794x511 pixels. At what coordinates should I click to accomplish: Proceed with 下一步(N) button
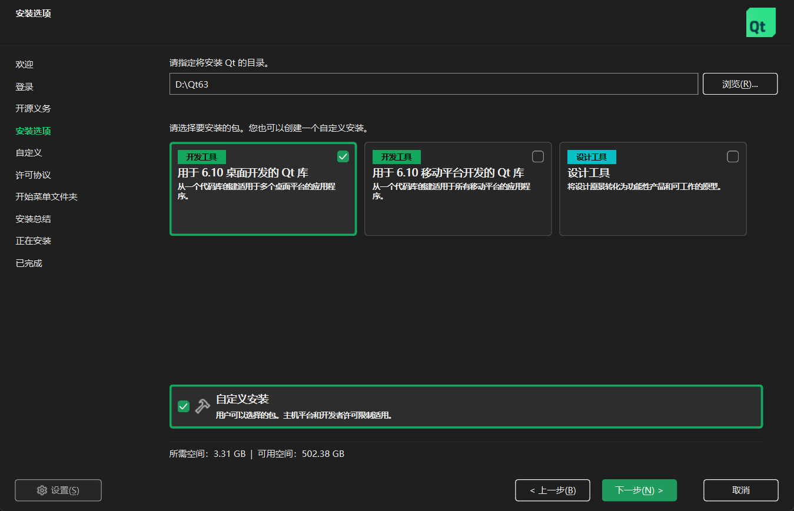(639, 490)
